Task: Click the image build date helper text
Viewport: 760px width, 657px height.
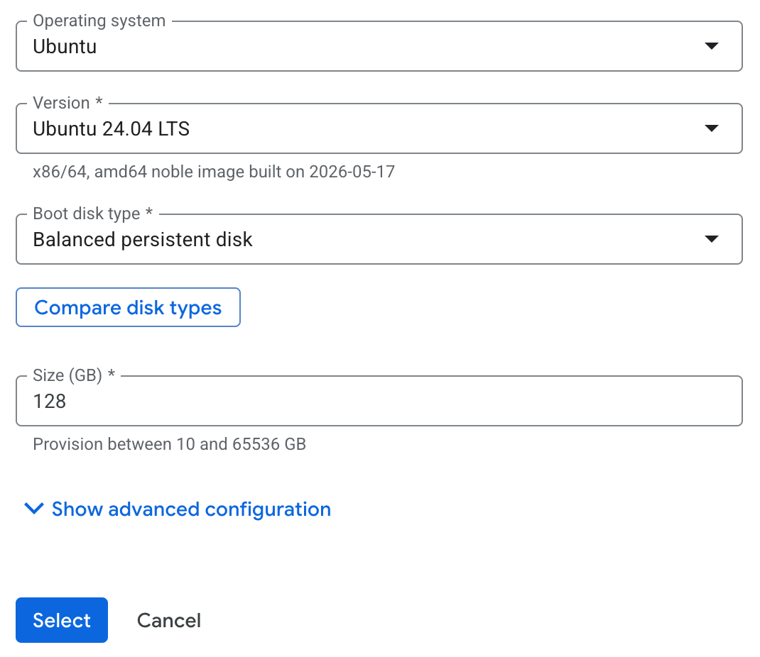Action: 214,172
